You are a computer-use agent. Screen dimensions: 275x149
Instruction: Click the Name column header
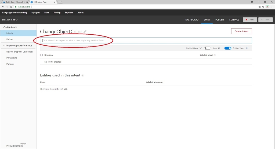click(43, 82)
